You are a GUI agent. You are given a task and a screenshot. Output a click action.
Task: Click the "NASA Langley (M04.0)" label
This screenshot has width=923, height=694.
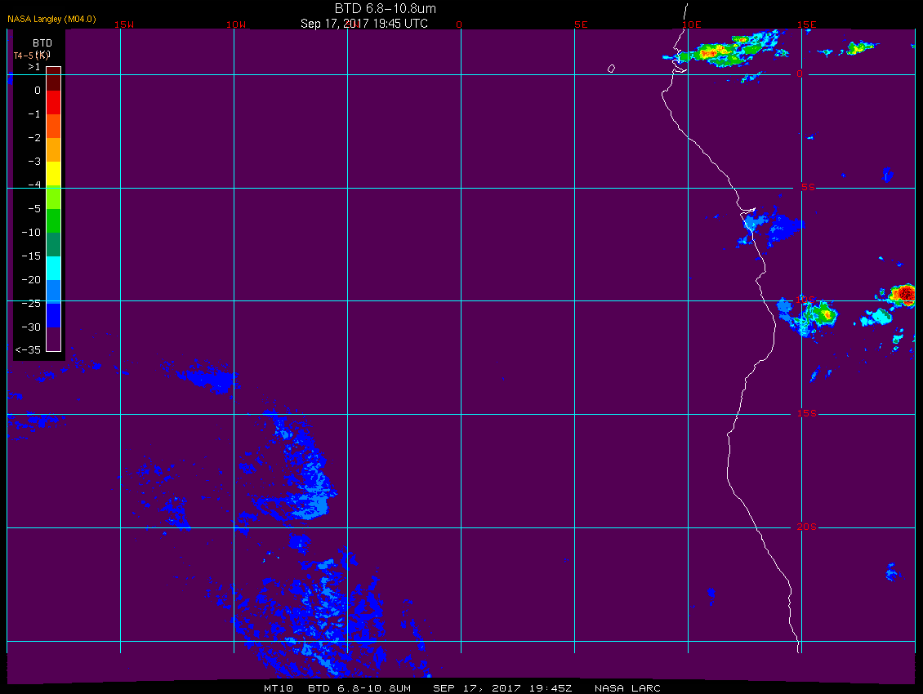51,19
